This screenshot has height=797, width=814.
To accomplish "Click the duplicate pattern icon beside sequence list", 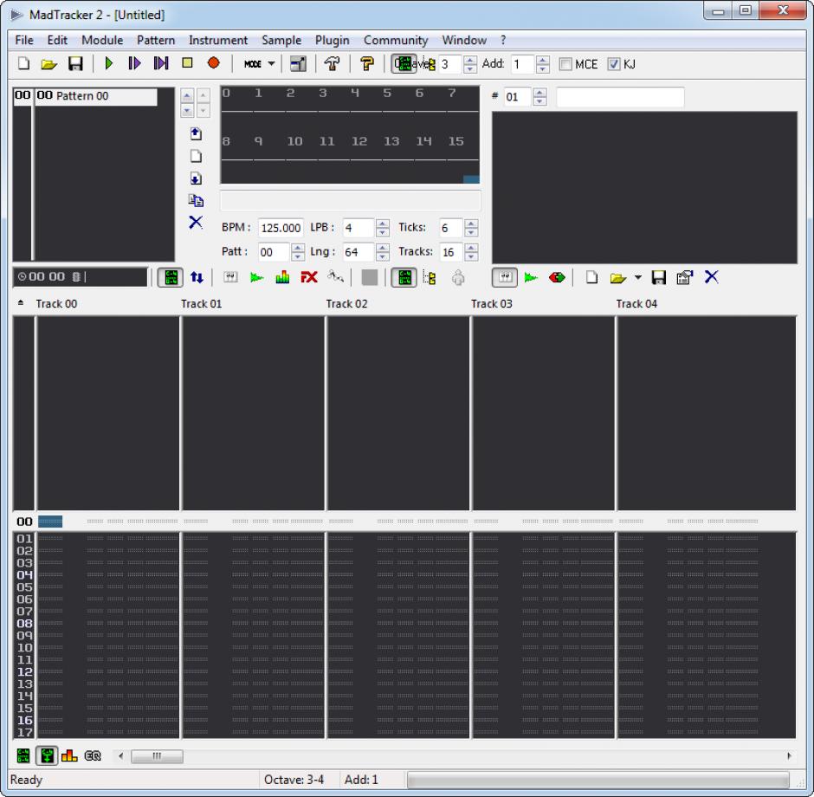I will pyautogui.click(x=196, y=200).
